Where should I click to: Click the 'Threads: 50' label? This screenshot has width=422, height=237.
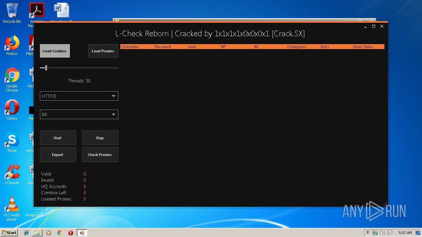tap(79, 81)
